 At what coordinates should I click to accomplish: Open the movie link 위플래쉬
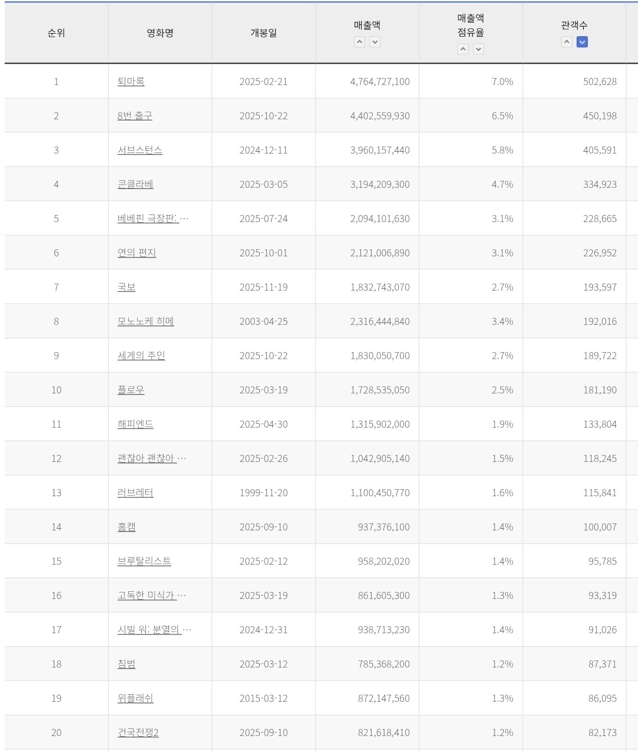pyautogui.click(x=135, y=698)
